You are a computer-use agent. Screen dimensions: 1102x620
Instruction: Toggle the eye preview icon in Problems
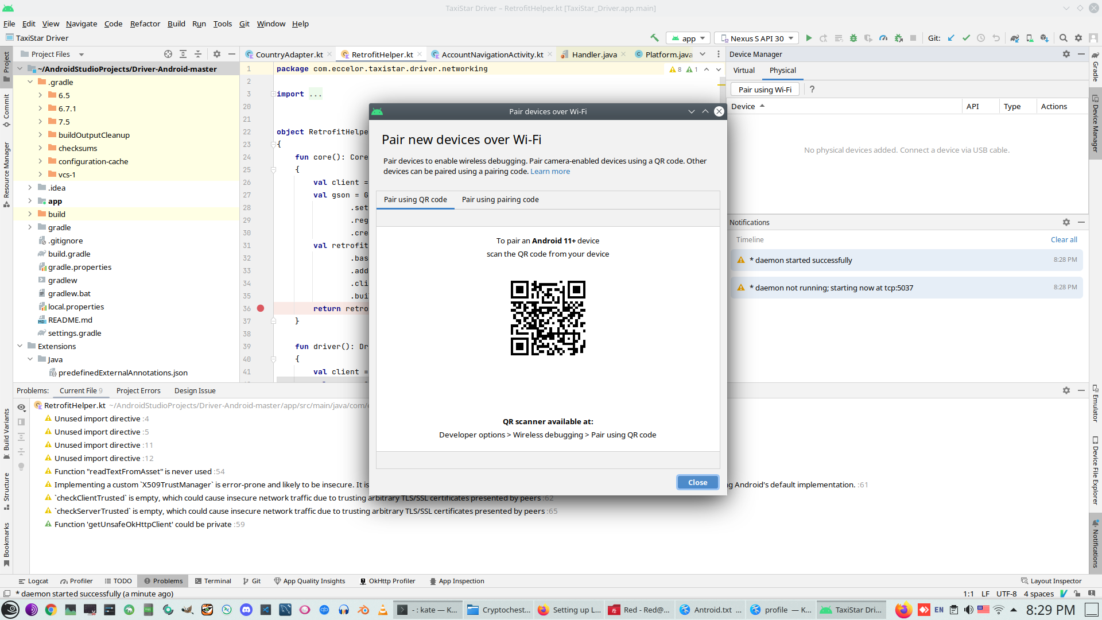tap(21, 407)
